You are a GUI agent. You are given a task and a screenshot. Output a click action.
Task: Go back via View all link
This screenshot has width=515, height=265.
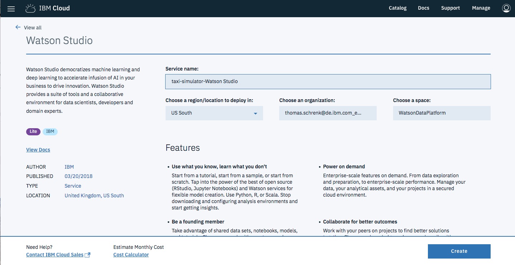coord(33,28)
